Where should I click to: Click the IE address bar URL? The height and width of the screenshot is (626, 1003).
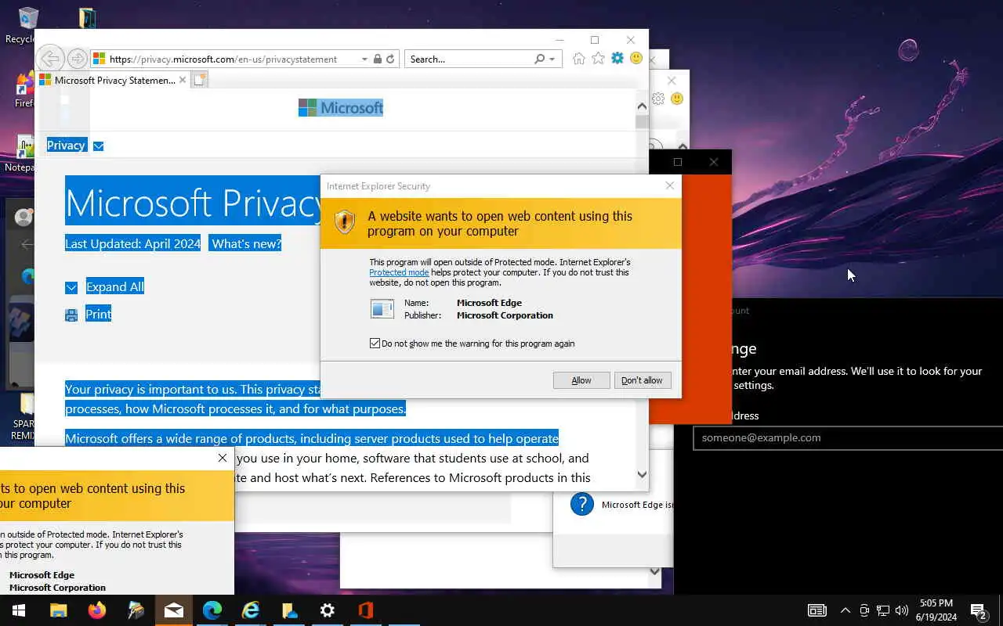tap(223, 59)
